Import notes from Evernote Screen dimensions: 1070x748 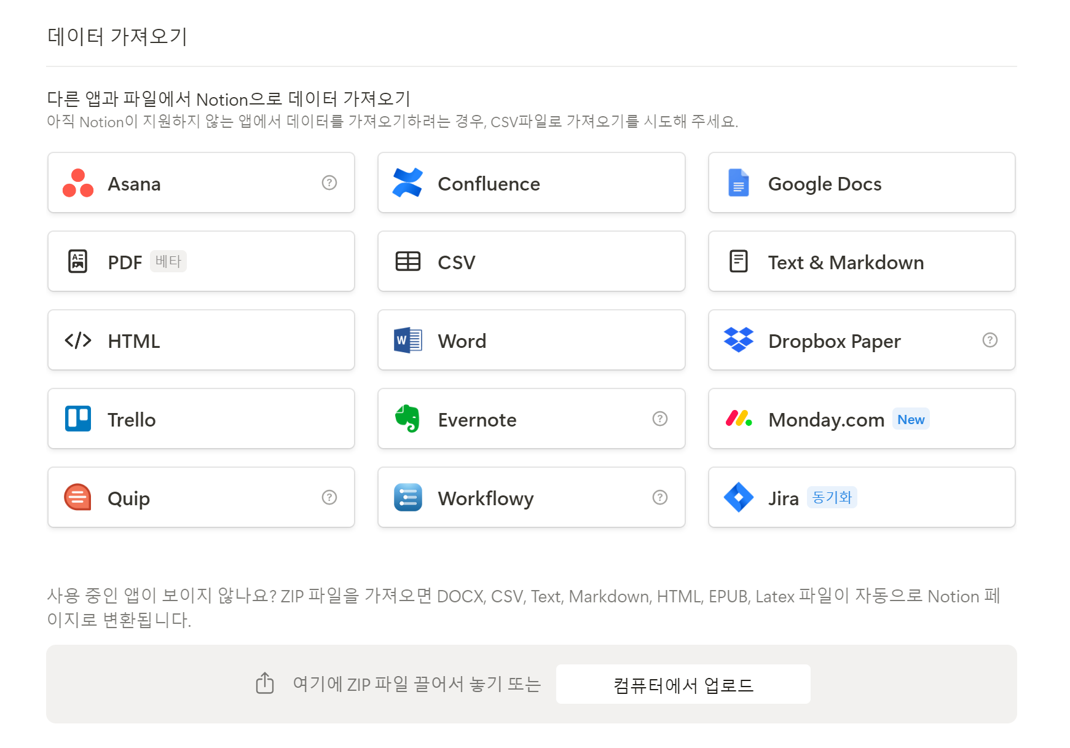pos(531,419)
